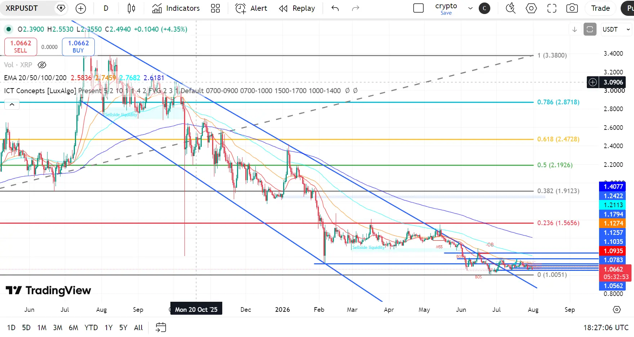Image resolution: width=634 pixels, height=337 pixels.
Task: Click the orange 1.1274 price label
Action: pos(612,223)
